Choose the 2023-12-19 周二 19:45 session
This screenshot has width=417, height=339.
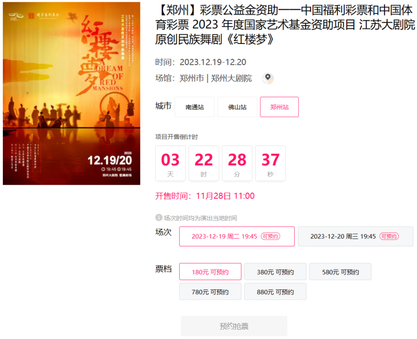237,236
